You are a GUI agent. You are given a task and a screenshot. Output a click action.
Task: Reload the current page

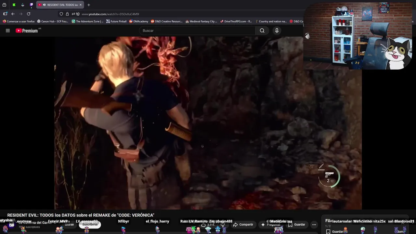pyautogui.click(x=29, y=14)
